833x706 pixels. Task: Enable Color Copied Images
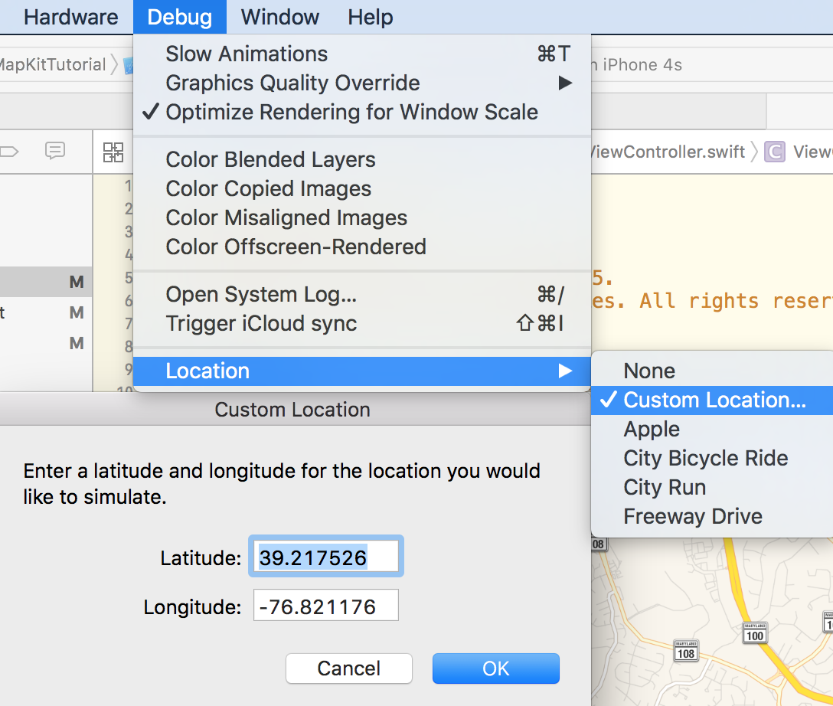[x=362, y=188]
